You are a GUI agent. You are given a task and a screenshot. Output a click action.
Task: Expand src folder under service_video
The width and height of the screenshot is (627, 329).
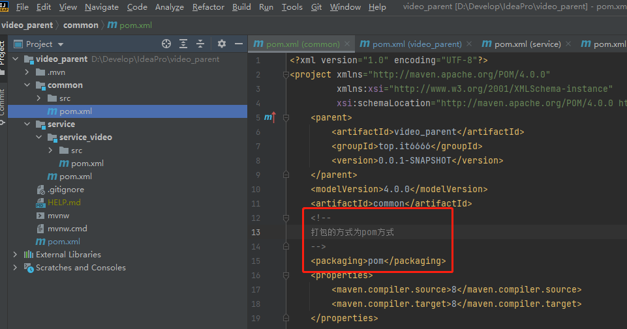point(50,150)
